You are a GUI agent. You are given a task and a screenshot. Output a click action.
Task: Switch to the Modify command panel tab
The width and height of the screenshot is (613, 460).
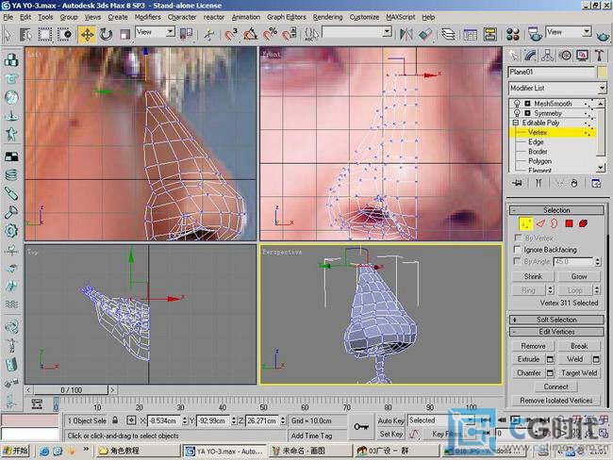(x=531, y=56)
